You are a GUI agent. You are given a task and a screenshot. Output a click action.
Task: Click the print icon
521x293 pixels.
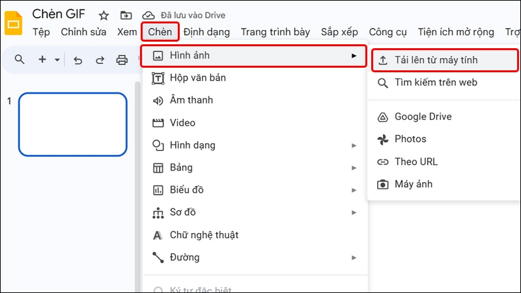(x=122, y=60)
